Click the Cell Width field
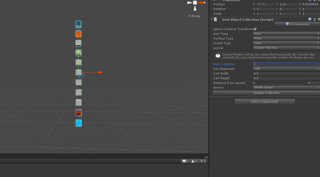This screenshot has height=177, width=320. click(286, 73)
